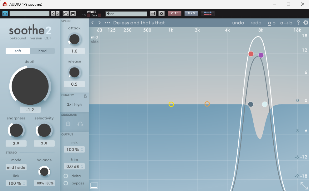The width and height of the screenshot is (309, 191).
Task: Click the depth value -1.2 field
Action: click(x=30, y=110)
